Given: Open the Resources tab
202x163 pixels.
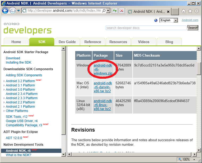Looking at the screenshot, I should pos(118,42).
